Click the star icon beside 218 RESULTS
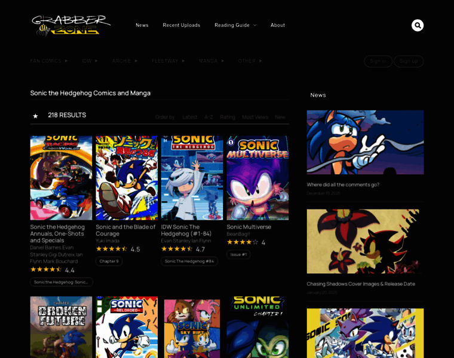 (35, 116)
